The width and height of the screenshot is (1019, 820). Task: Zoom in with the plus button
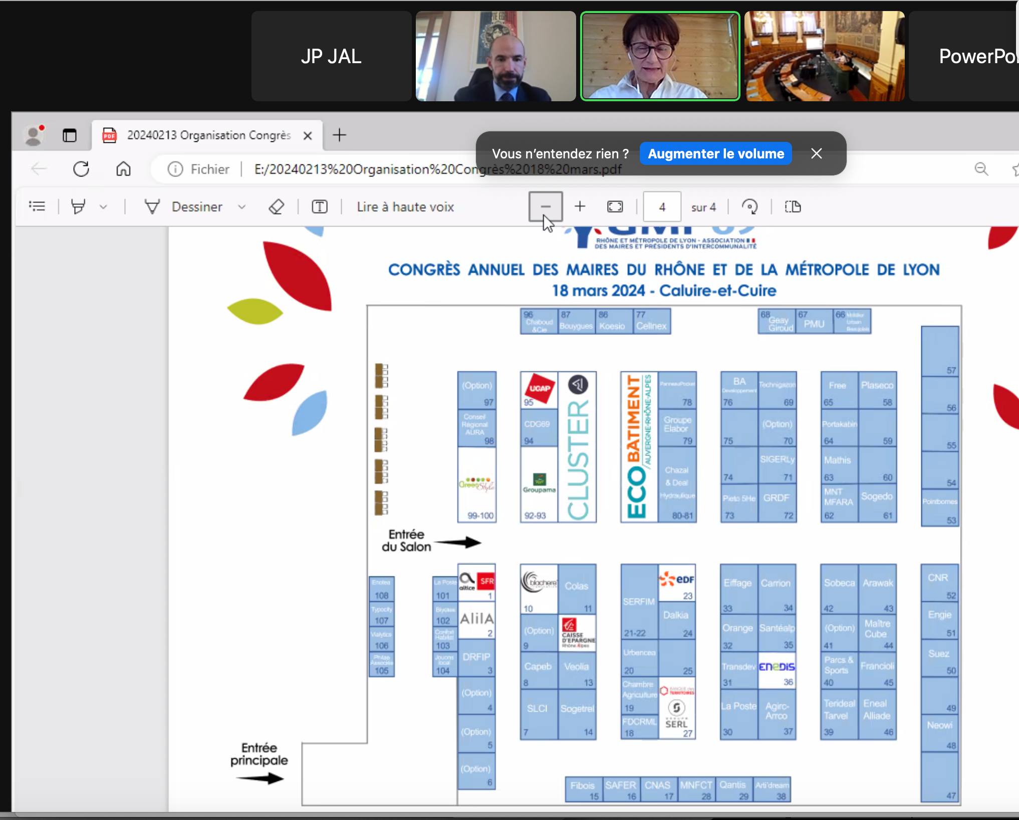pyautogui.click(x=580, y=207)
